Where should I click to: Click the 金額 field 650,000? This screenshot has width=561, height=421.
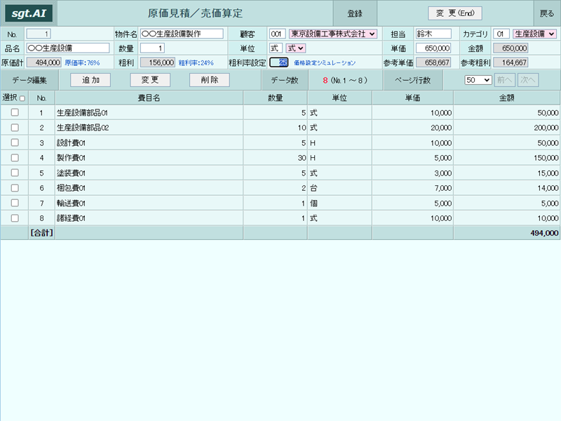511,48
